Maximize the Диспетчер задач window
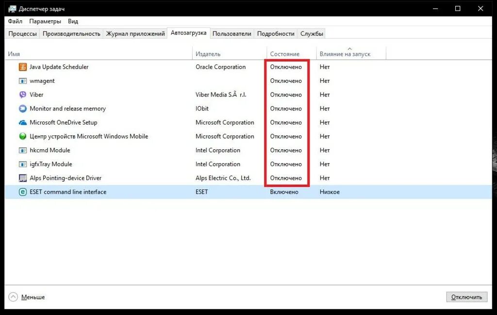The image size is (497, 315). tap(458, 9)
